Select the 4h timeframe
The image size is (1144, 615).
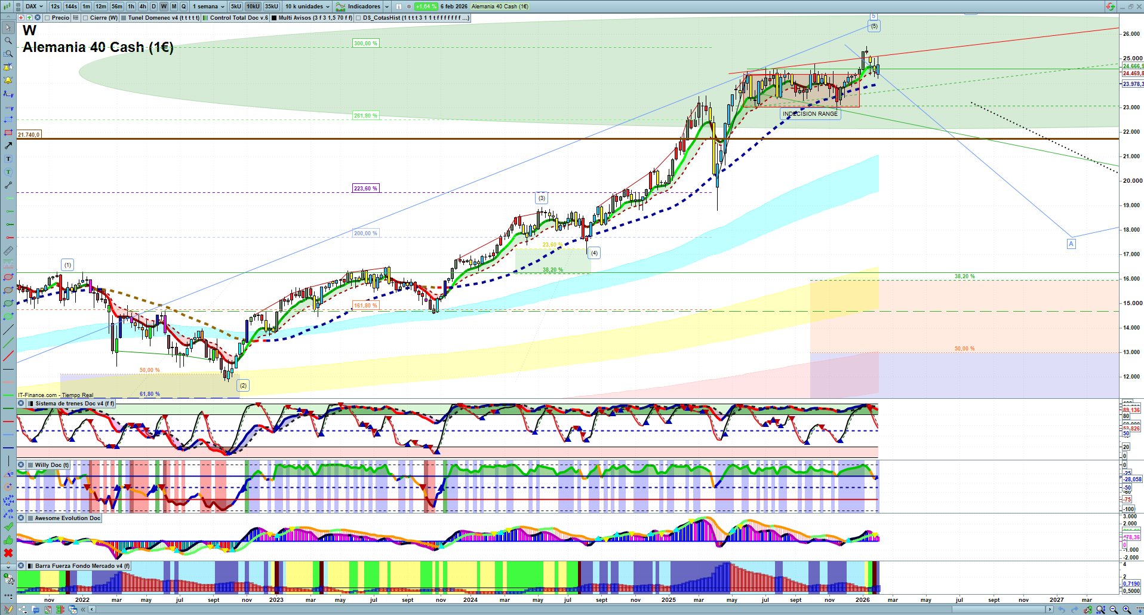point(143,7)
